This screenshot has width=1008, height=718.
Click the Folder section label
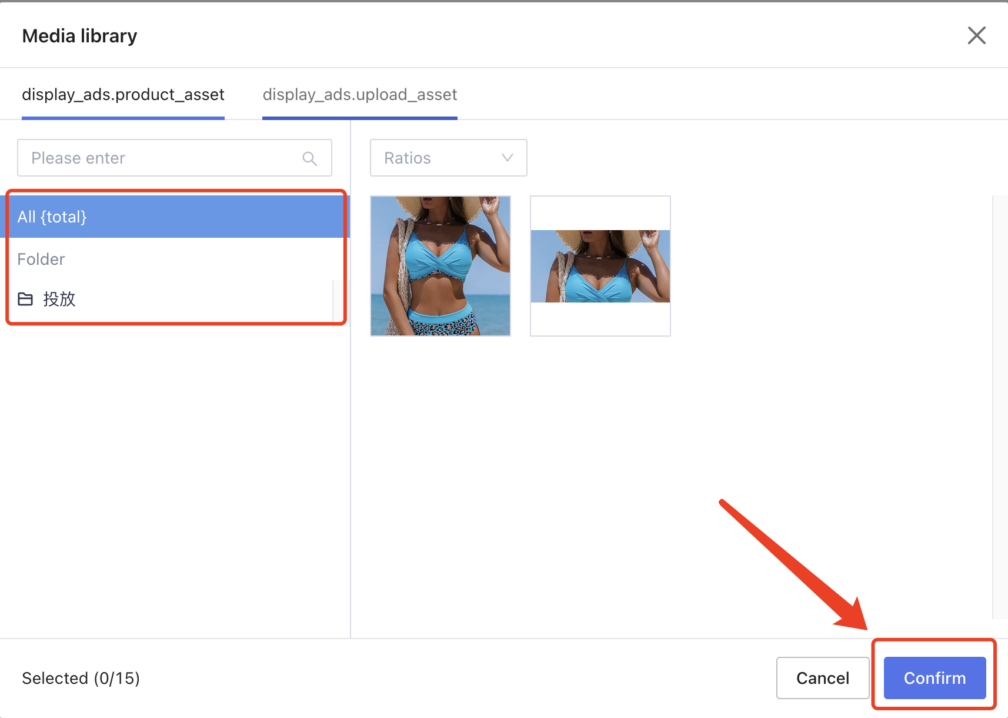click(x=41, y=259)
